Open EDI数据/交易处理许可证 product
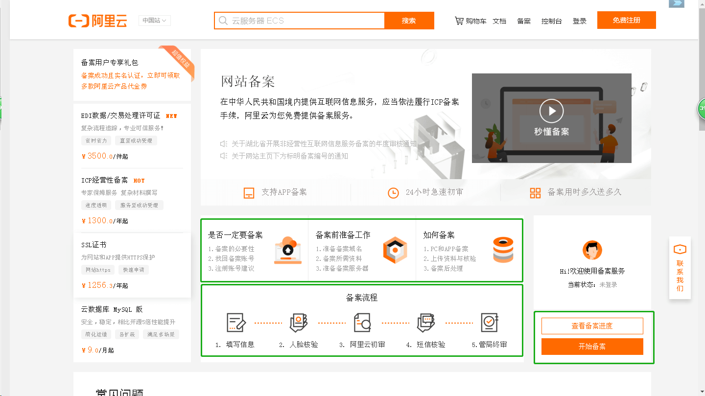705x396 pixels. point(120,116)
